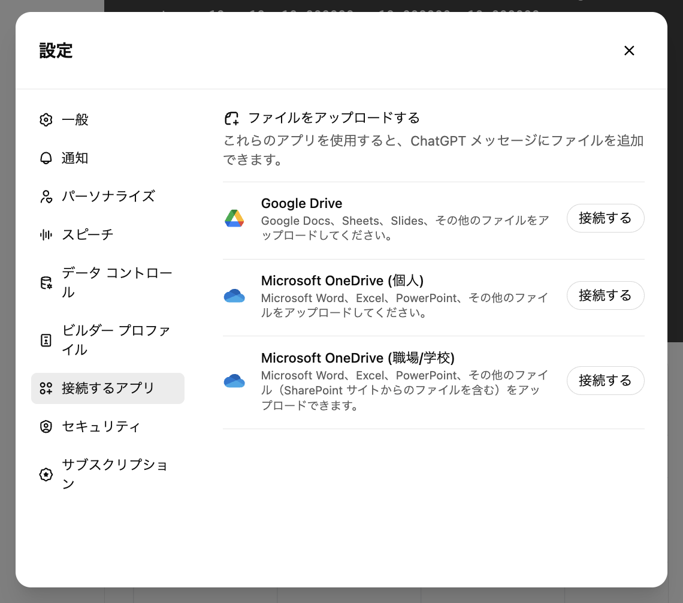Click the Microsoft OneDrive (職場/学校) title
Viewport: 683px width, 603px height.
tap(358, 358)
